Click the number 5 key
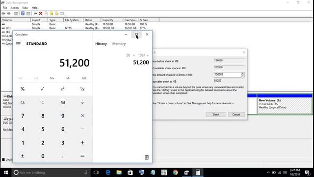The height and width of the screenshot is (177, 314). pos(43,129)
